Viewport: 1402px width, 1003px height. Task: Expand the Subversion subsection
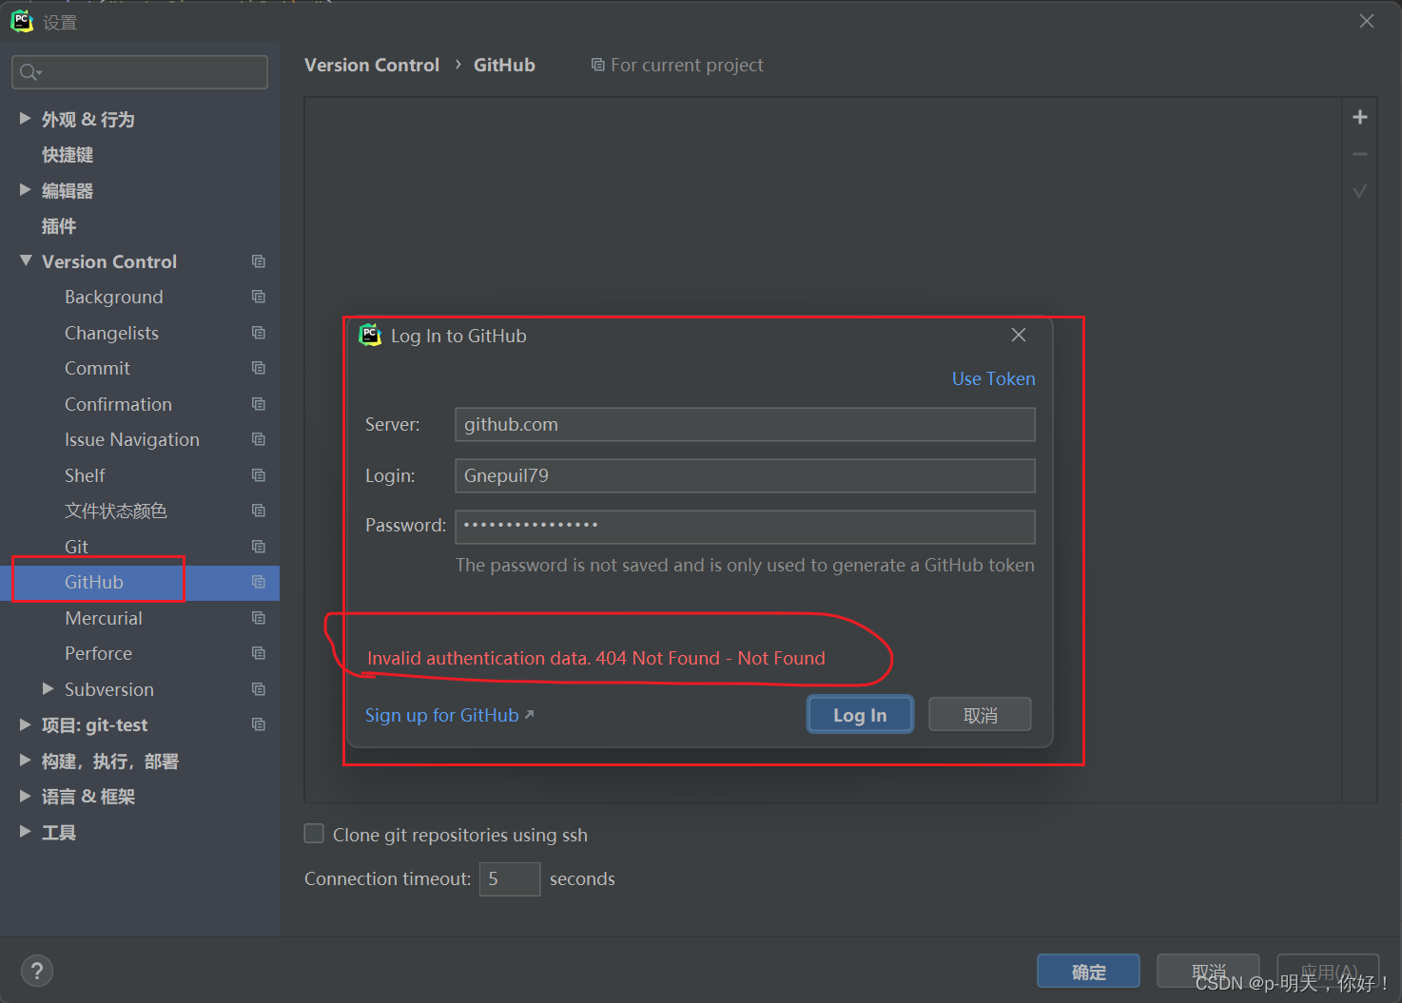tap(49, 688)
